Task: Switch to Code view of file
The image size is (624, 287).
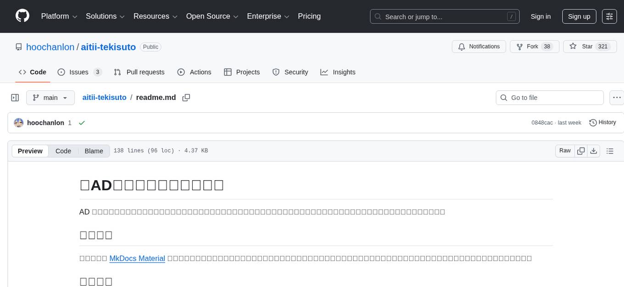Action: pyautogui.click(x=63, y=151)
